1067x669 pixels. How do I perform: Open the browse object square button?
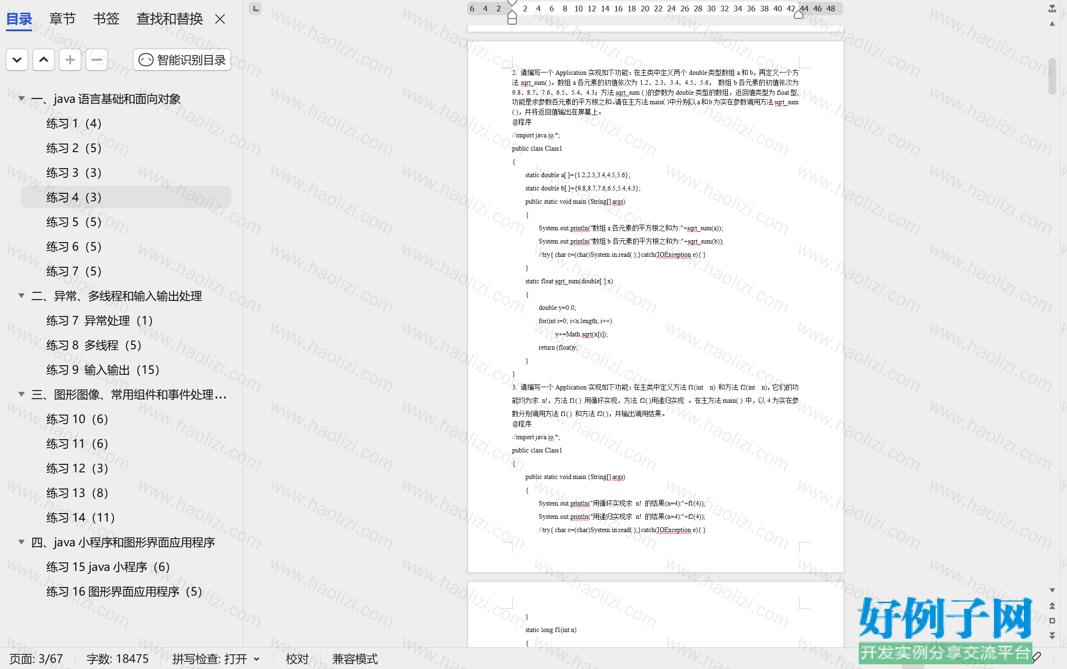pos(1052,621)
